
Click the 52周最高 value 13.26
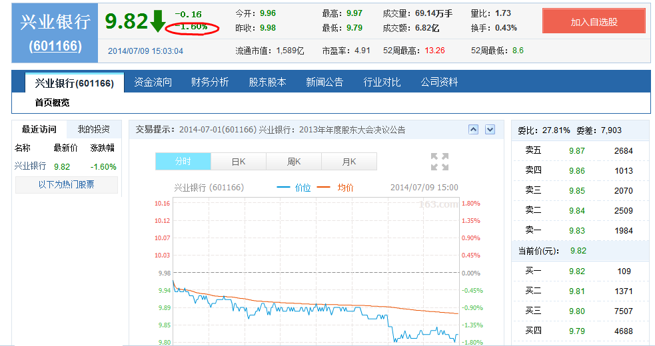click(x=435, y=51)
